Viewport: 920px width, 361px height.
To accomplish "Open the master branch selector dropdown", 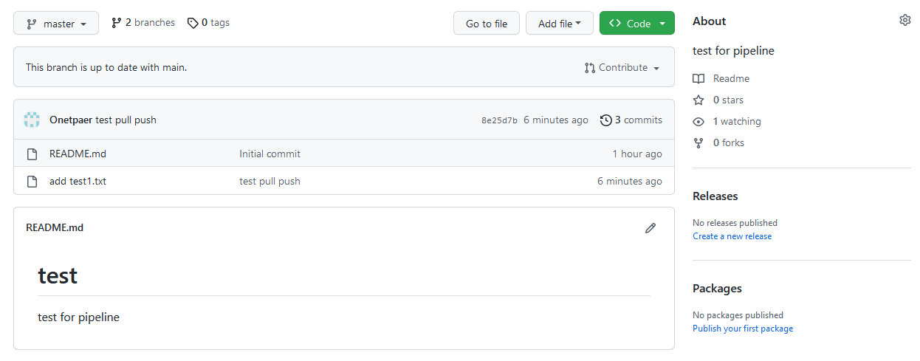I will (x=56, y=24).
